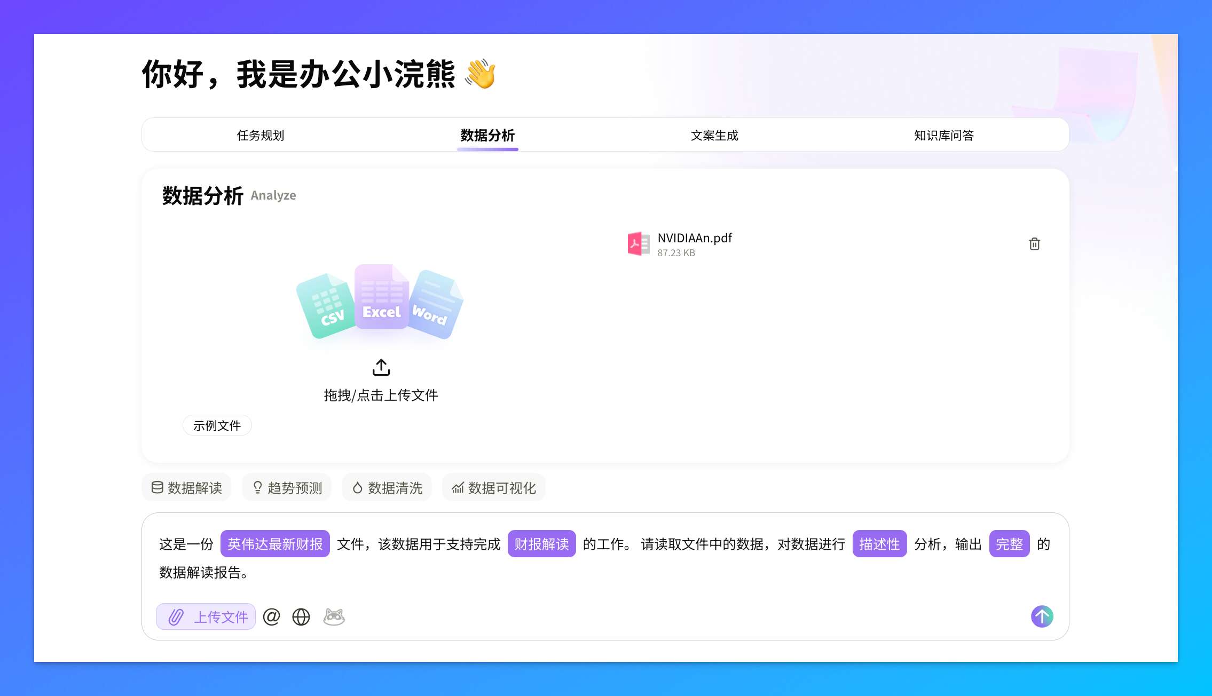
Task: Open the 知识库问答 tab
Action: [943, 135]
